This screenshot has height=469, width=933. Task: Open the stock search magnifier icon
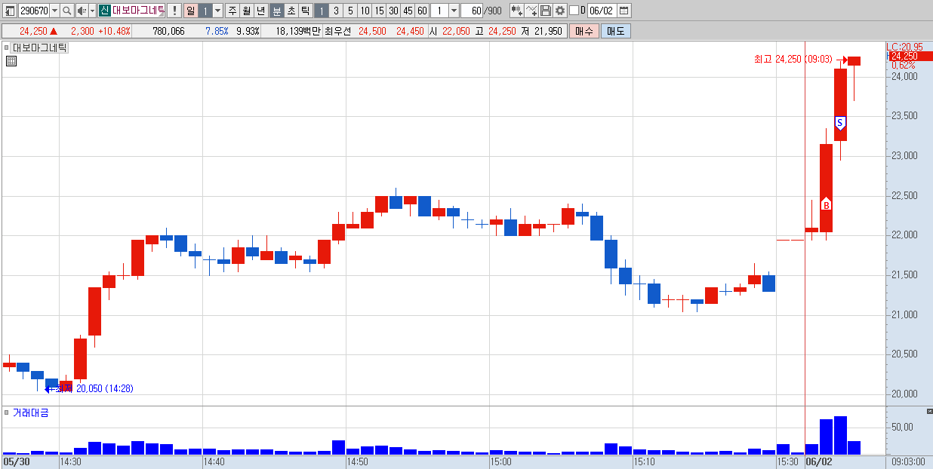click(x=66, y=11)
